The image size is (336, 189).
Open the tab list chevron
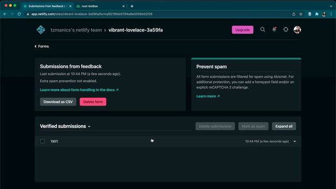[331, 6]
